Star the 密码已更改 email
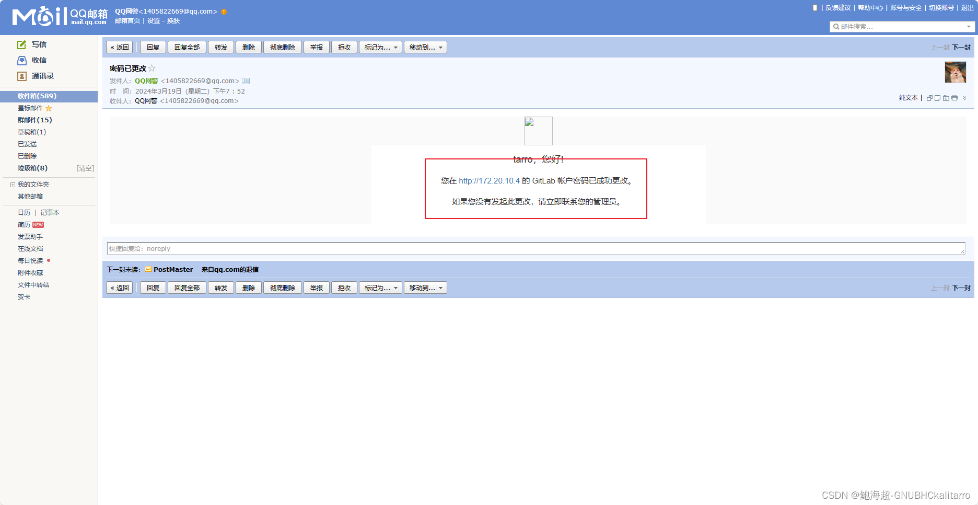This screenshot has width=978, height=505. 152,68
